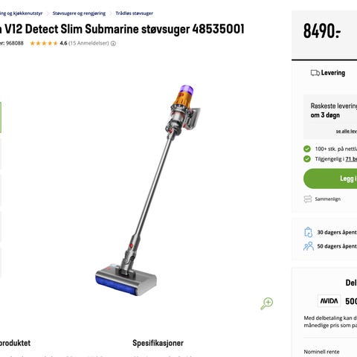The image size is (357, 357).
Task: Click the Sammenlign compare icon
Action: tap(308, 199)
